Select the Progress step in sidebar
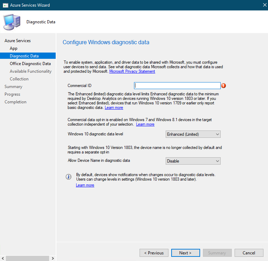Viewport: 268px width, 261px height. click(12, 94)
